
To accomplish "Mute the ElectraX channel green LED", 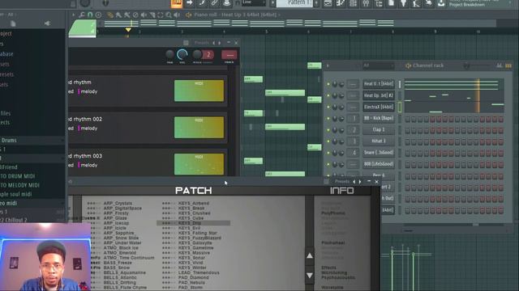I will click(x=328, y=107).
